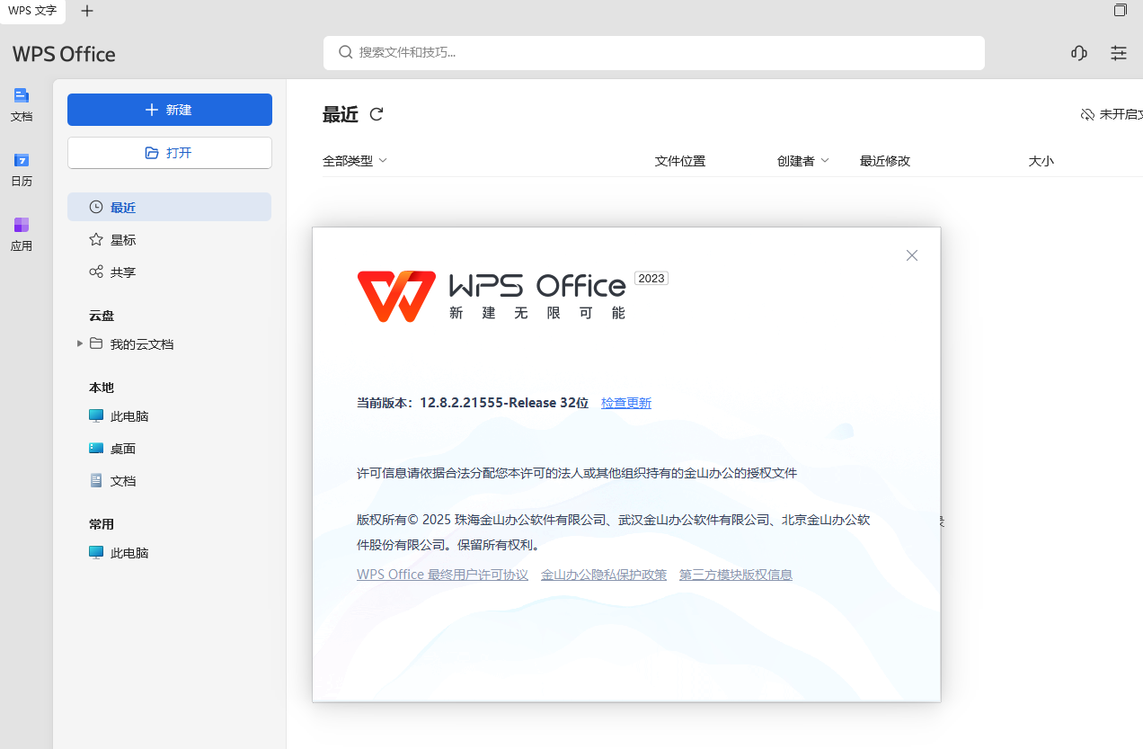
Task: Expand the 我的云文档 tree arrow
Action: (80, 343)
